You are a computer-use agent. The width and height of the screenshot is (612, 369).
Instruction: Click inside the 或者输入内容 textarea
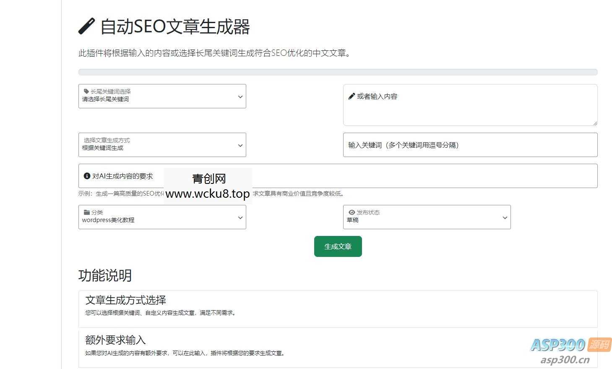click(x=470, y=105)
